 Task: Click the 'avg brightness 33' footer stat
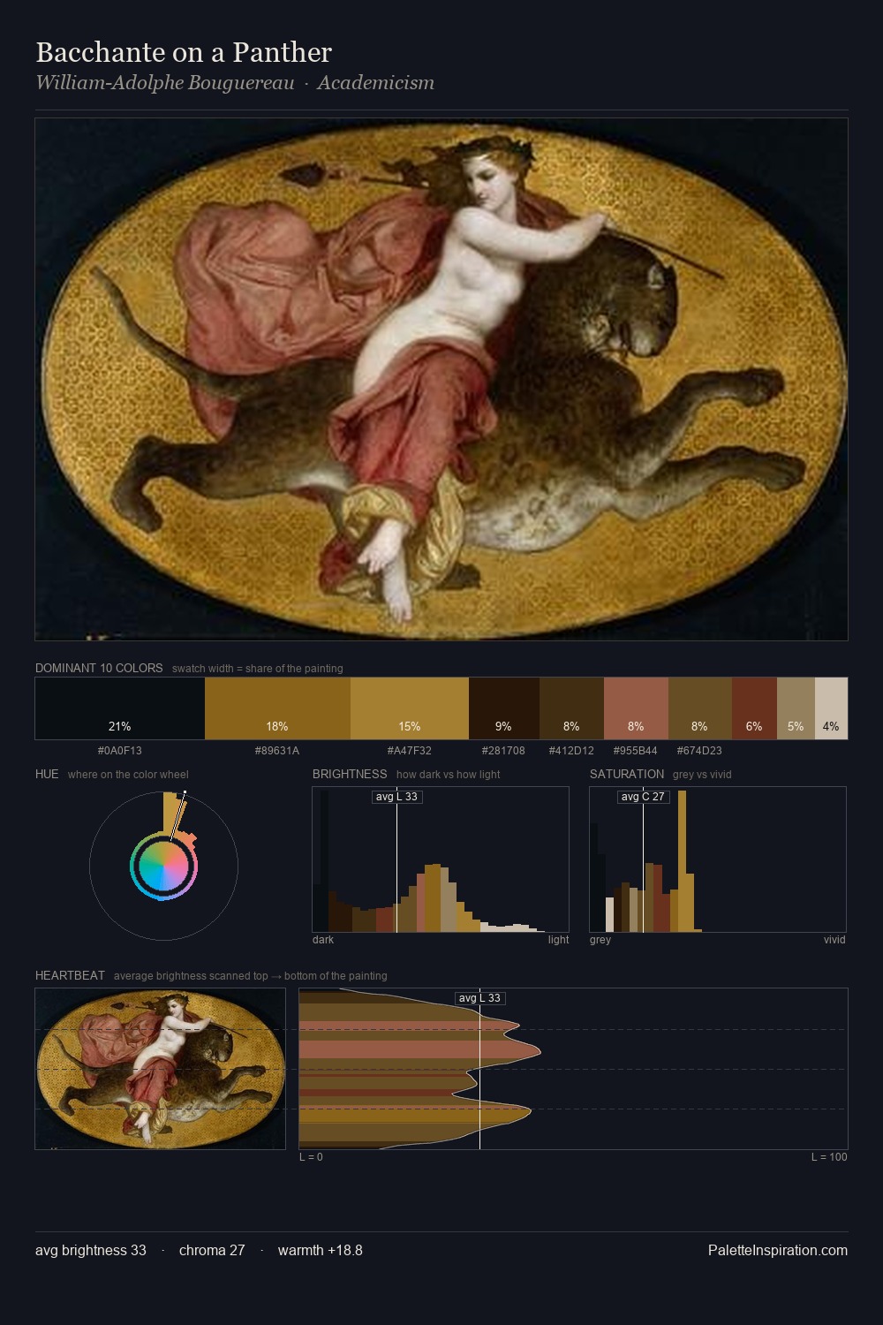(91, 1250)
